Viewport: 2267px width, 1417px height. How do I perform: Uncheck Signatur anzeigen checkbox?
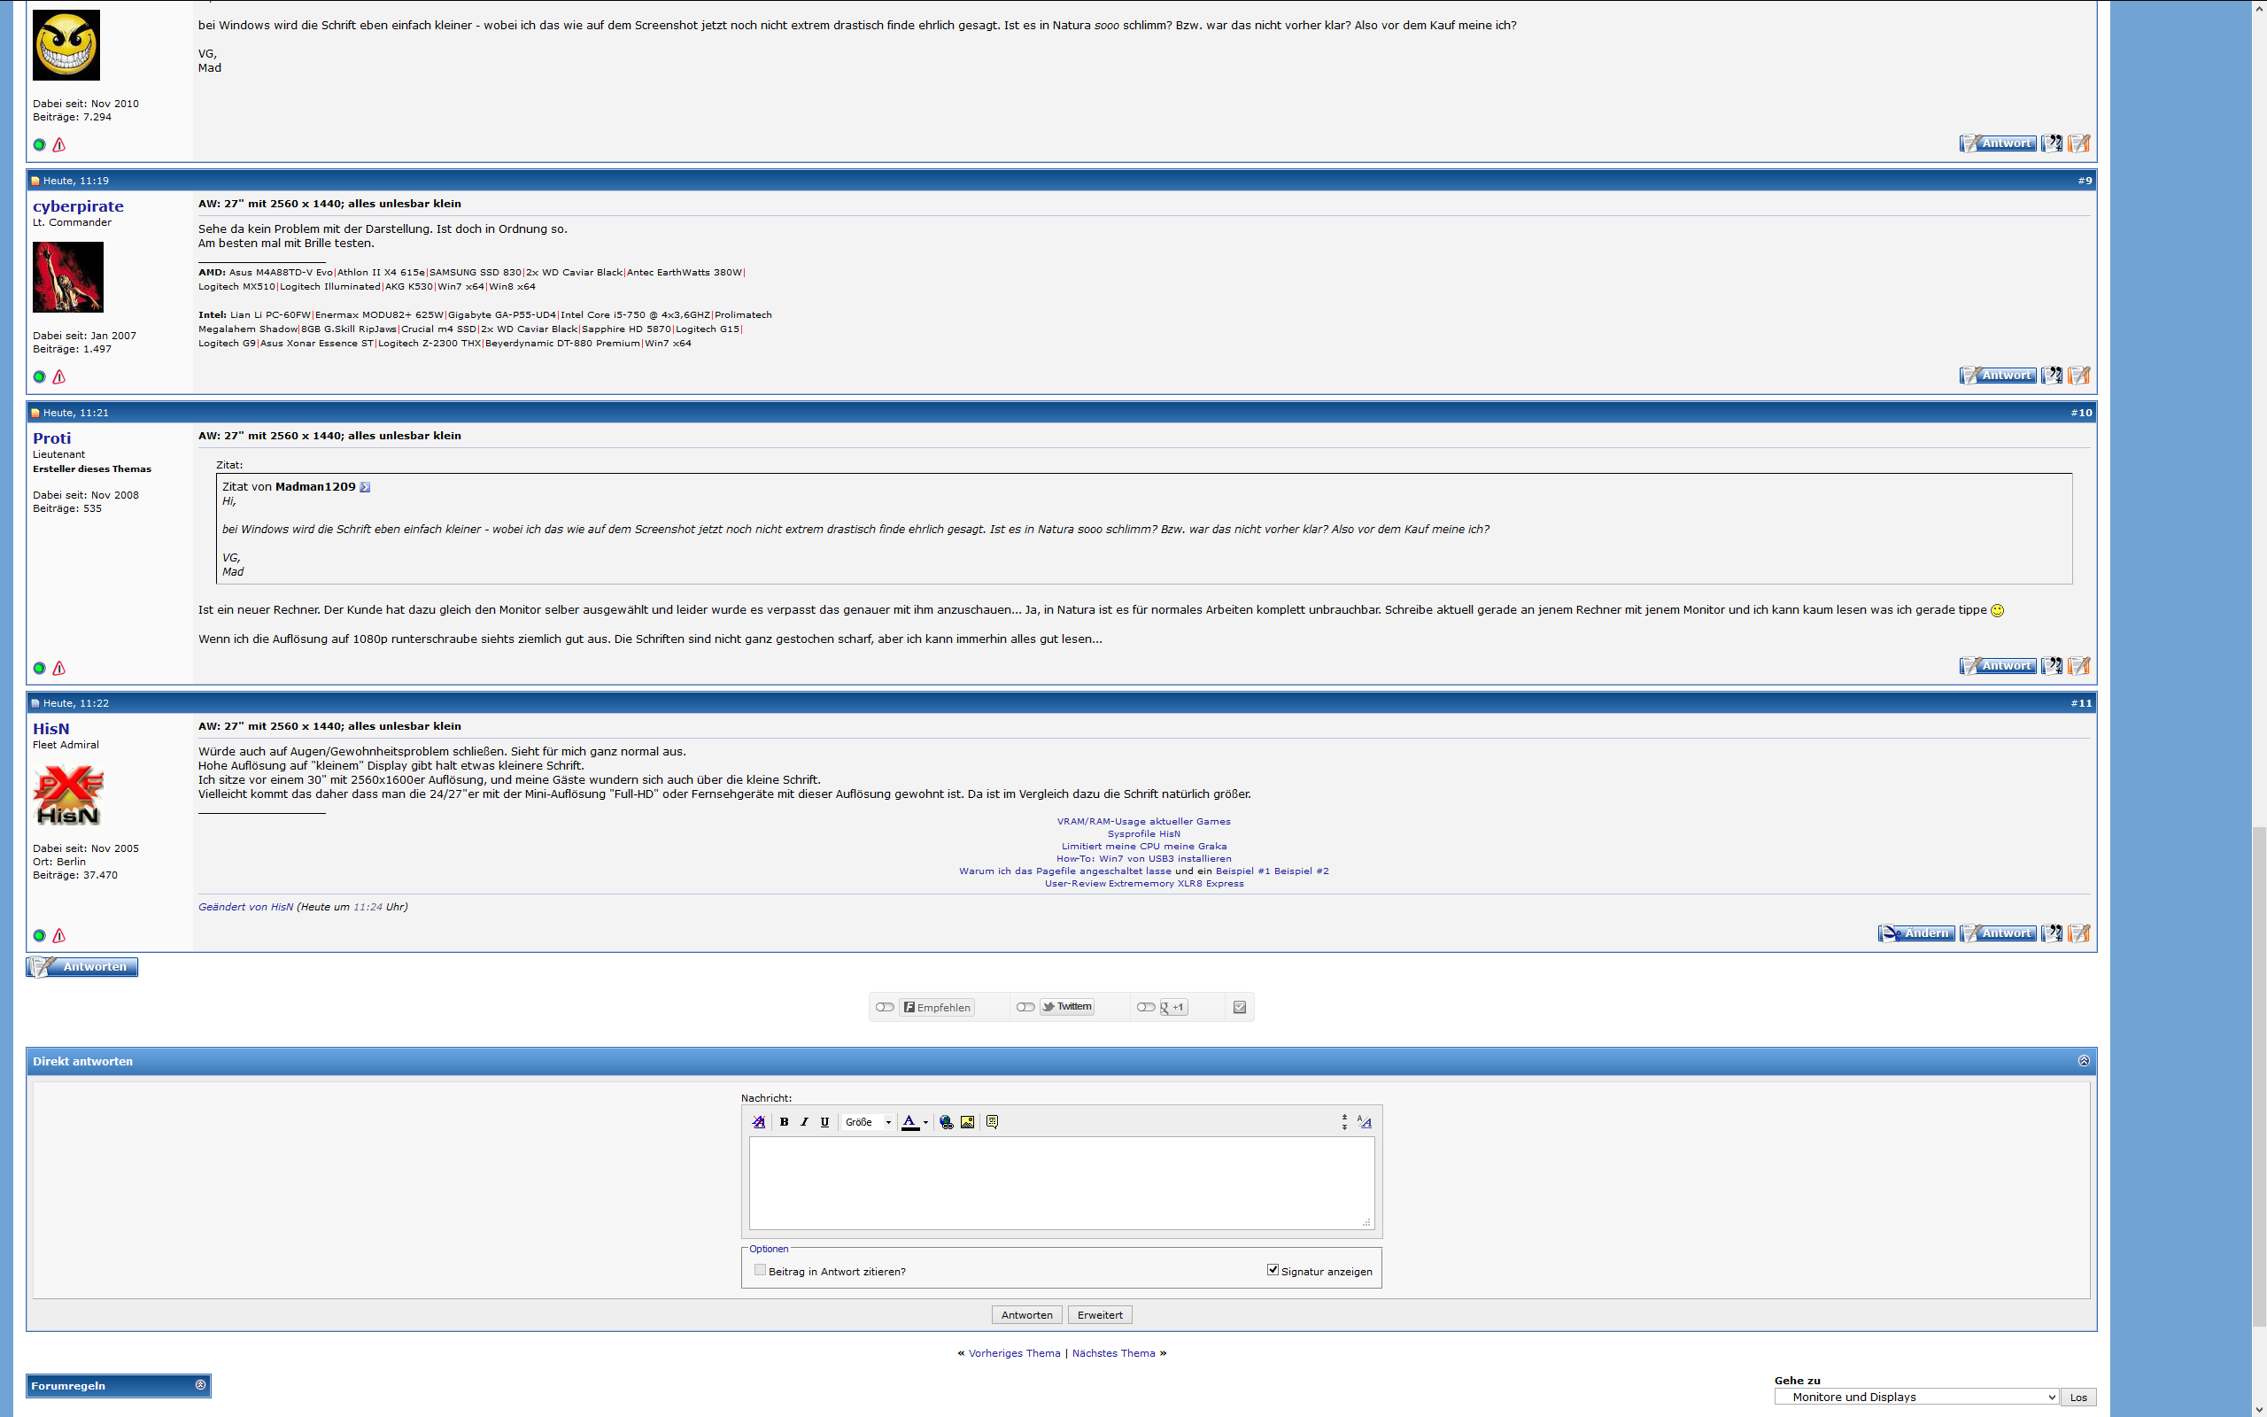(x=1273, y=1270)
